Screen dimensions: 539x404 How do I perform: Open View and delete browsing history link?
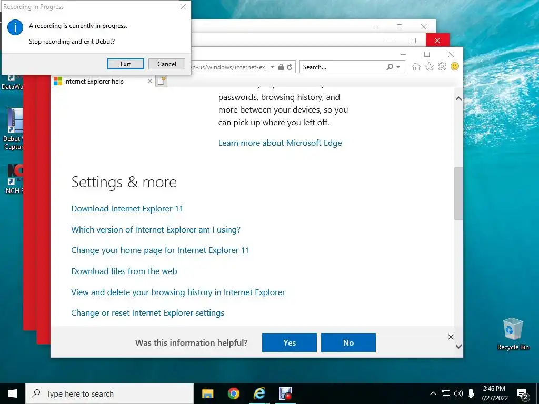point(178,292)
